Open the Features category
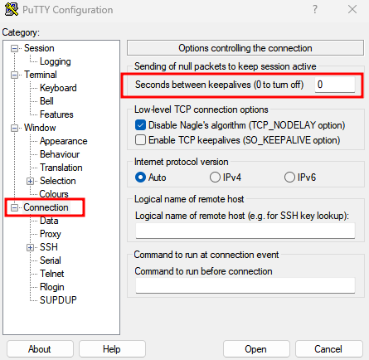 click(56, 114)
